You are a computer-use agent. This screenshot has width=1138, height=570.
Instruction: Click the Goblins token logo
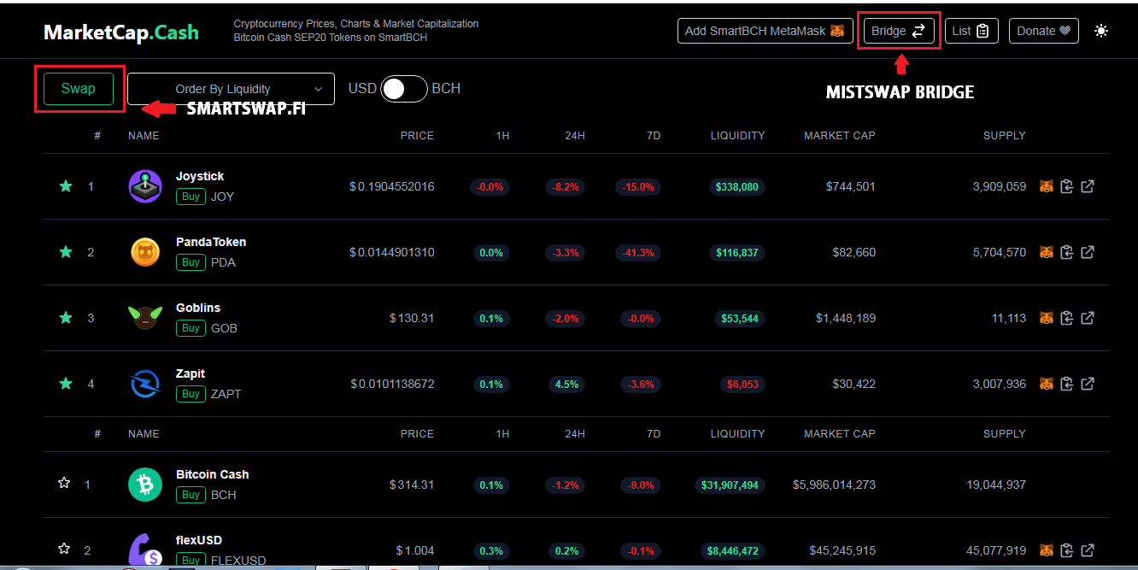tap(145, 318)
